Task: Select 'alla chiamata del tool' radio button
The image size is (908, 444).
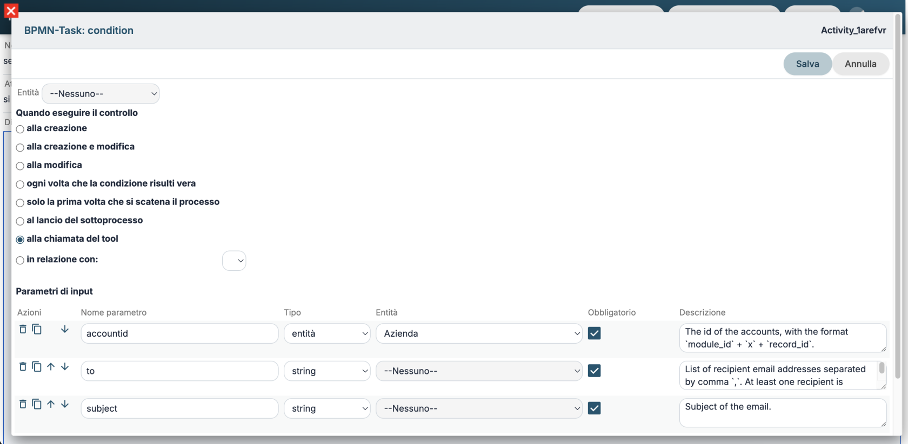Action: pos(20,240)
